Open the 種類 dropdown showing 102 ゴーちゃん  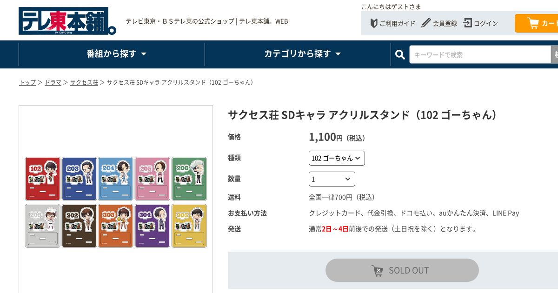tap(337, 158)
